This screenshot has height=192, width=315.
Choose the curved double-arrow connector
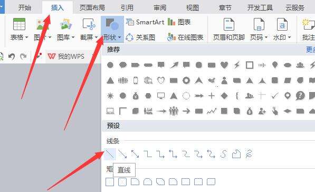pyautogui.click(x=211, y=154)
